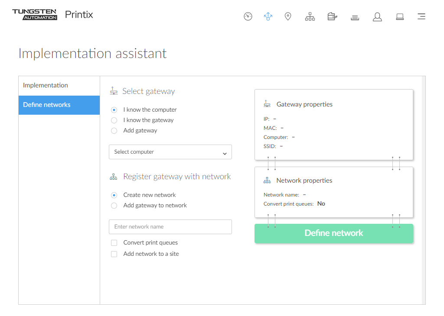
Task: Open Users icon in top navigation
Action: 377,16
